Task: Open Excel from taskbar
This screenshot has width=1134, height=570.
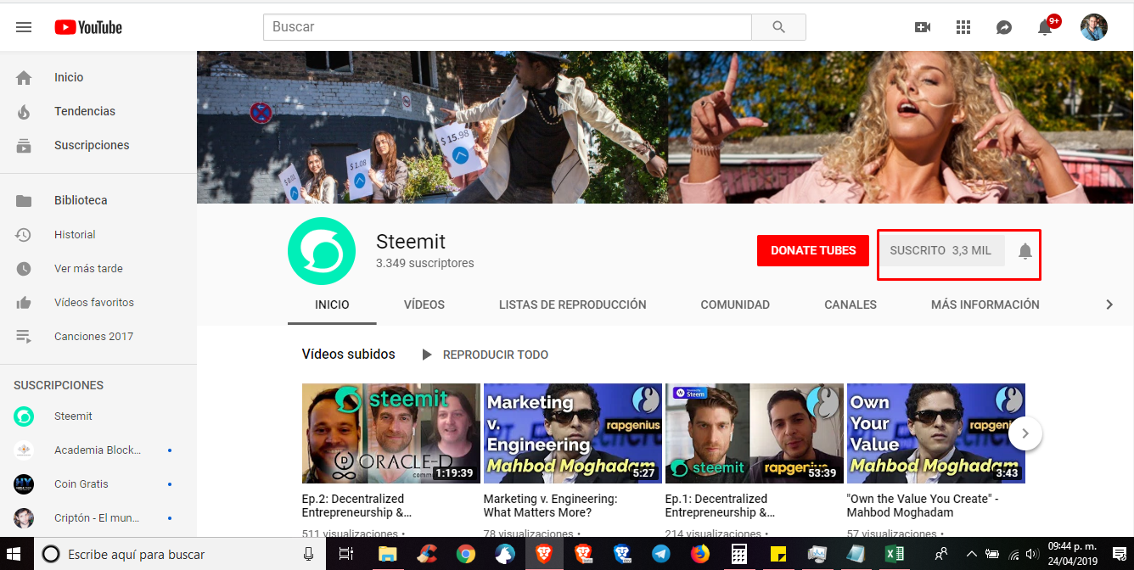Action: 895,554
